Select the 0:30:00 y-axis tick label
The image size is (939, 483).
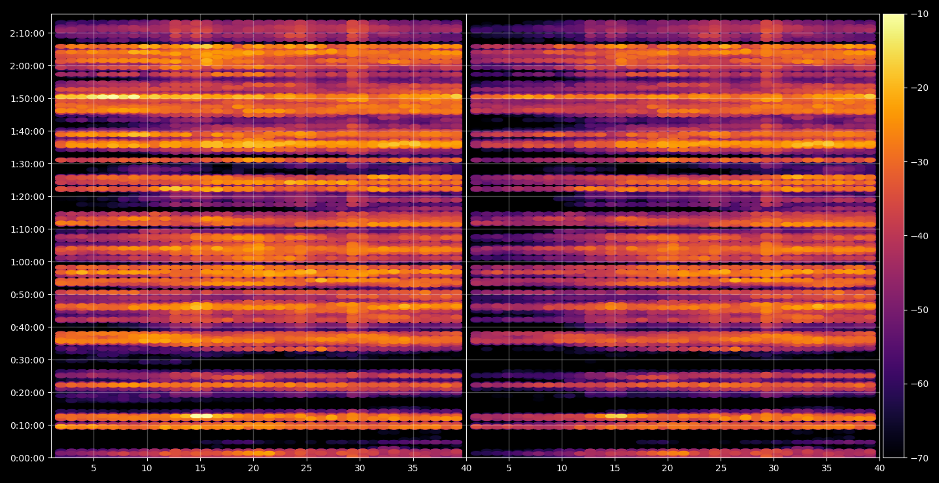tap(27, 359)
